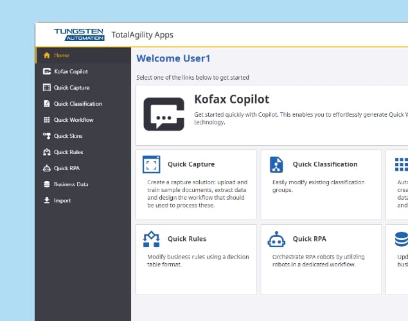Image resolution: width=408 pixels, height=321 pixels.
Task: Click the Tungsten Automation logo
Action: point(79,35)
